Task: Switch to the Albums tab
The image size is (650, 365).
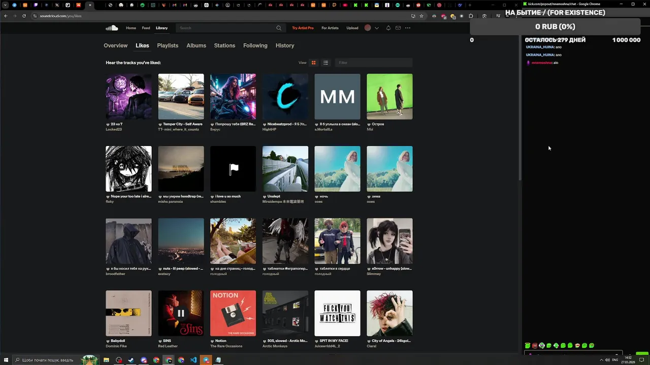Action: pyautogui.click(x=196, y=46)
